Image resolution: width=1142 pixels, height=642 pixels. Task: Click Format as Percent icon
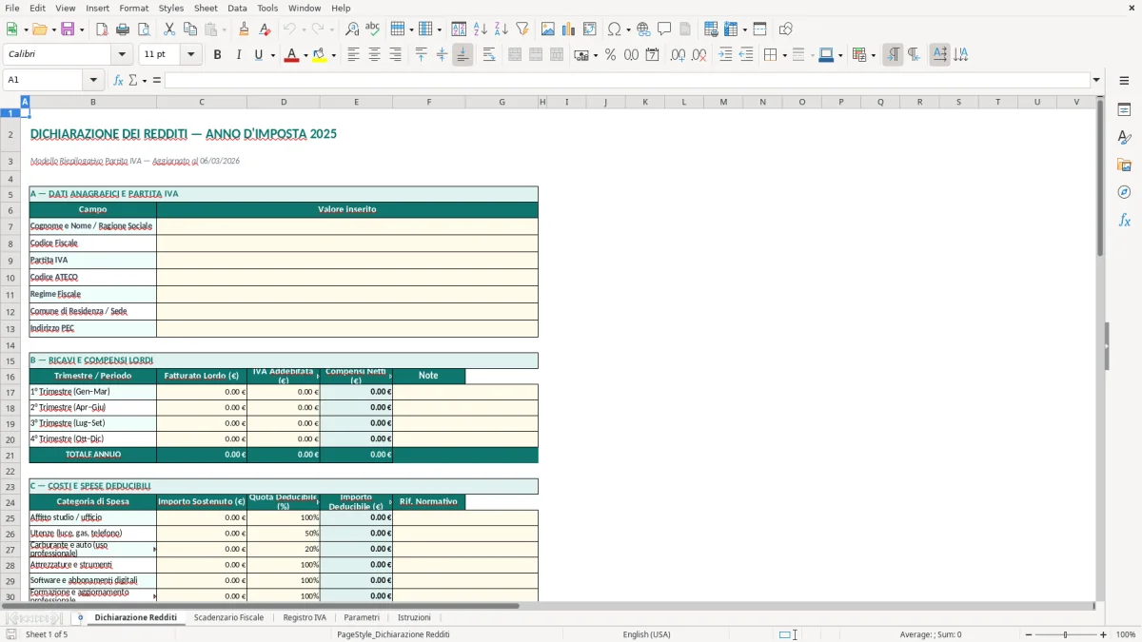[610, 55]
